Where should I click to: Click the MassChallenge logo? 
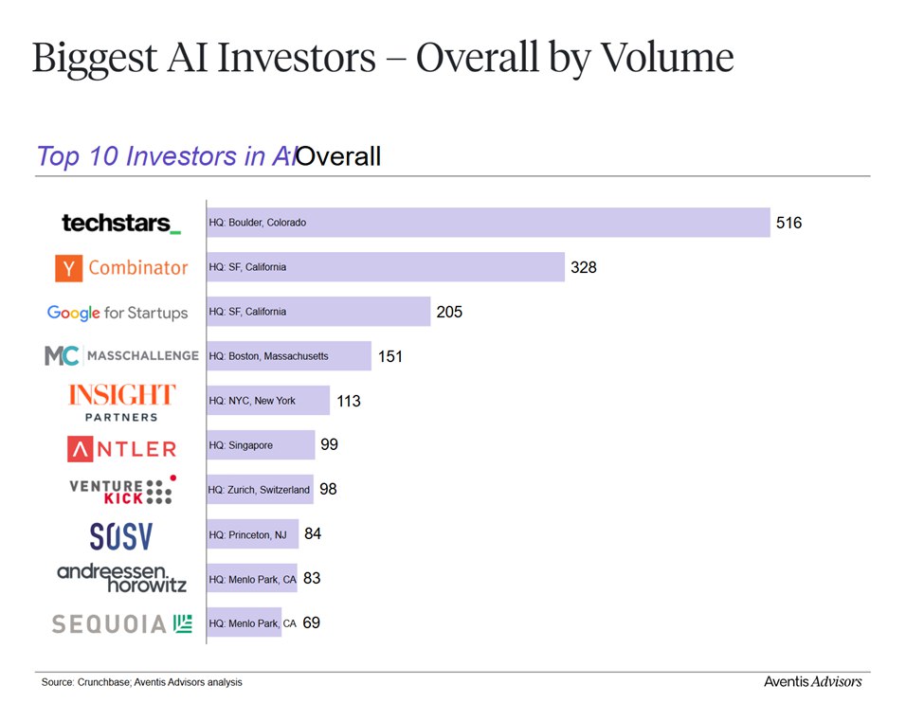121,356
